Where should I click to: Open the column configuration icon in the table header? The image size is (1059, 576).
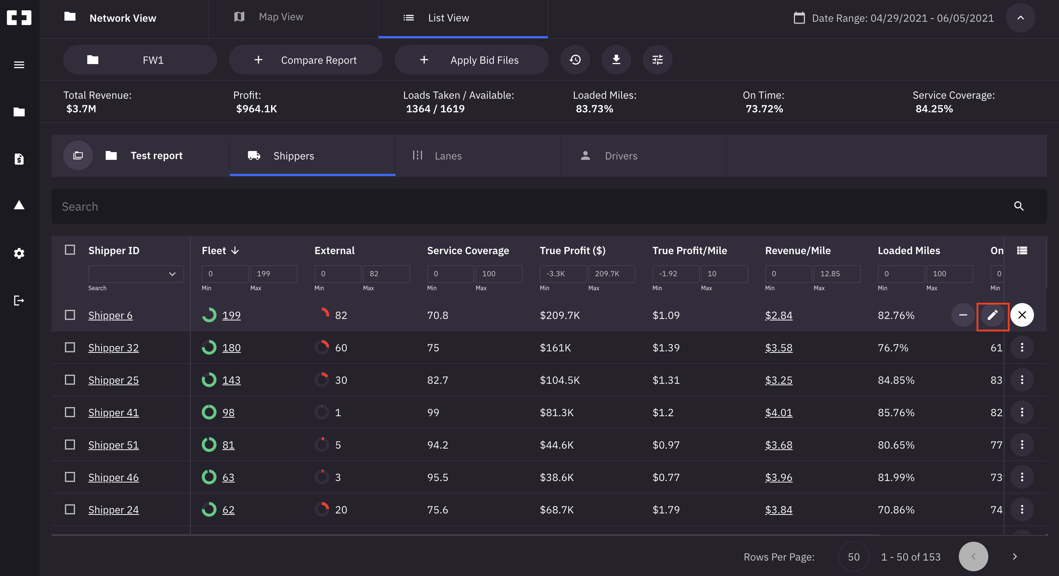tap(1022, 250)
